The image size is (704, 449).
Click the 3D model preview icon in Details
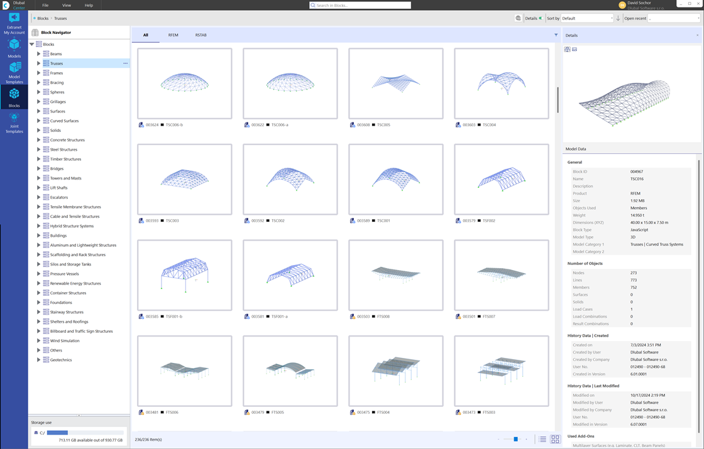pos(568,49)
